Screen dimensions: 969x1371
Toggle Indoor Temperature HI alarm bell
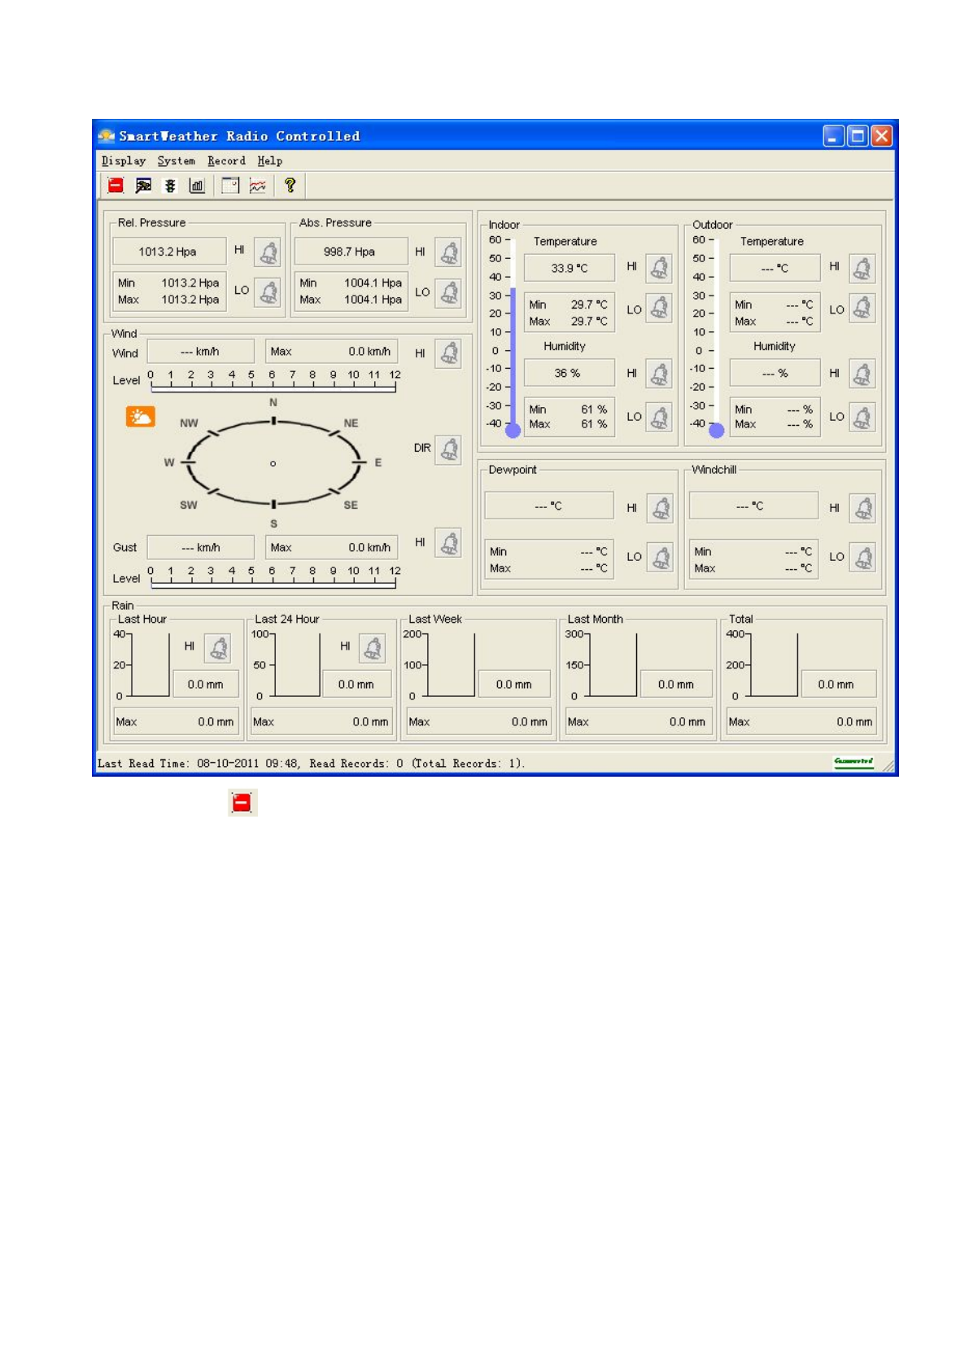(x=659, y=268)
